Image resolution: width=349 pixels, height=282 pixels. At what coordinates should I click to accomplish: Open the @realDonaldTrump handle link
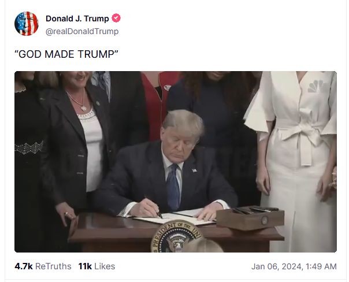(82, 31)
